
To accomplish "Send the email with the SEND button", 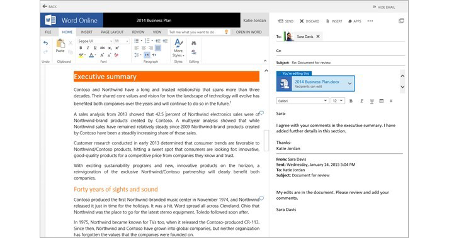I will [286, 21].
